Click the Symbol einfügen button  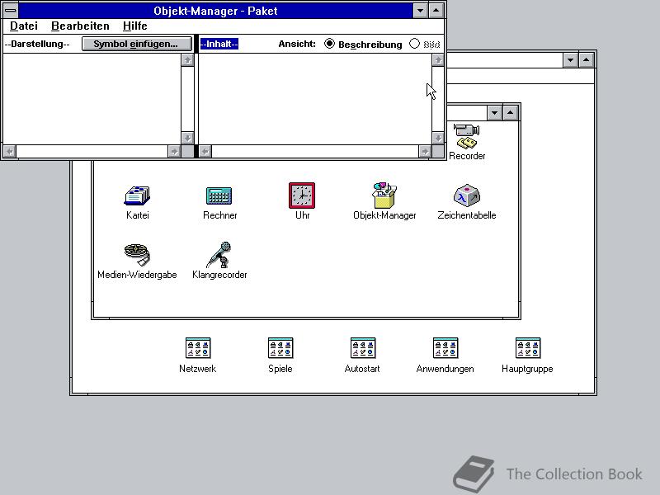coord(136,44)
